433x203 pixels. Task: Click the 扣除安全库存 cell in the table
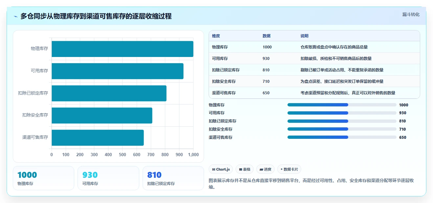click(224, 82)
